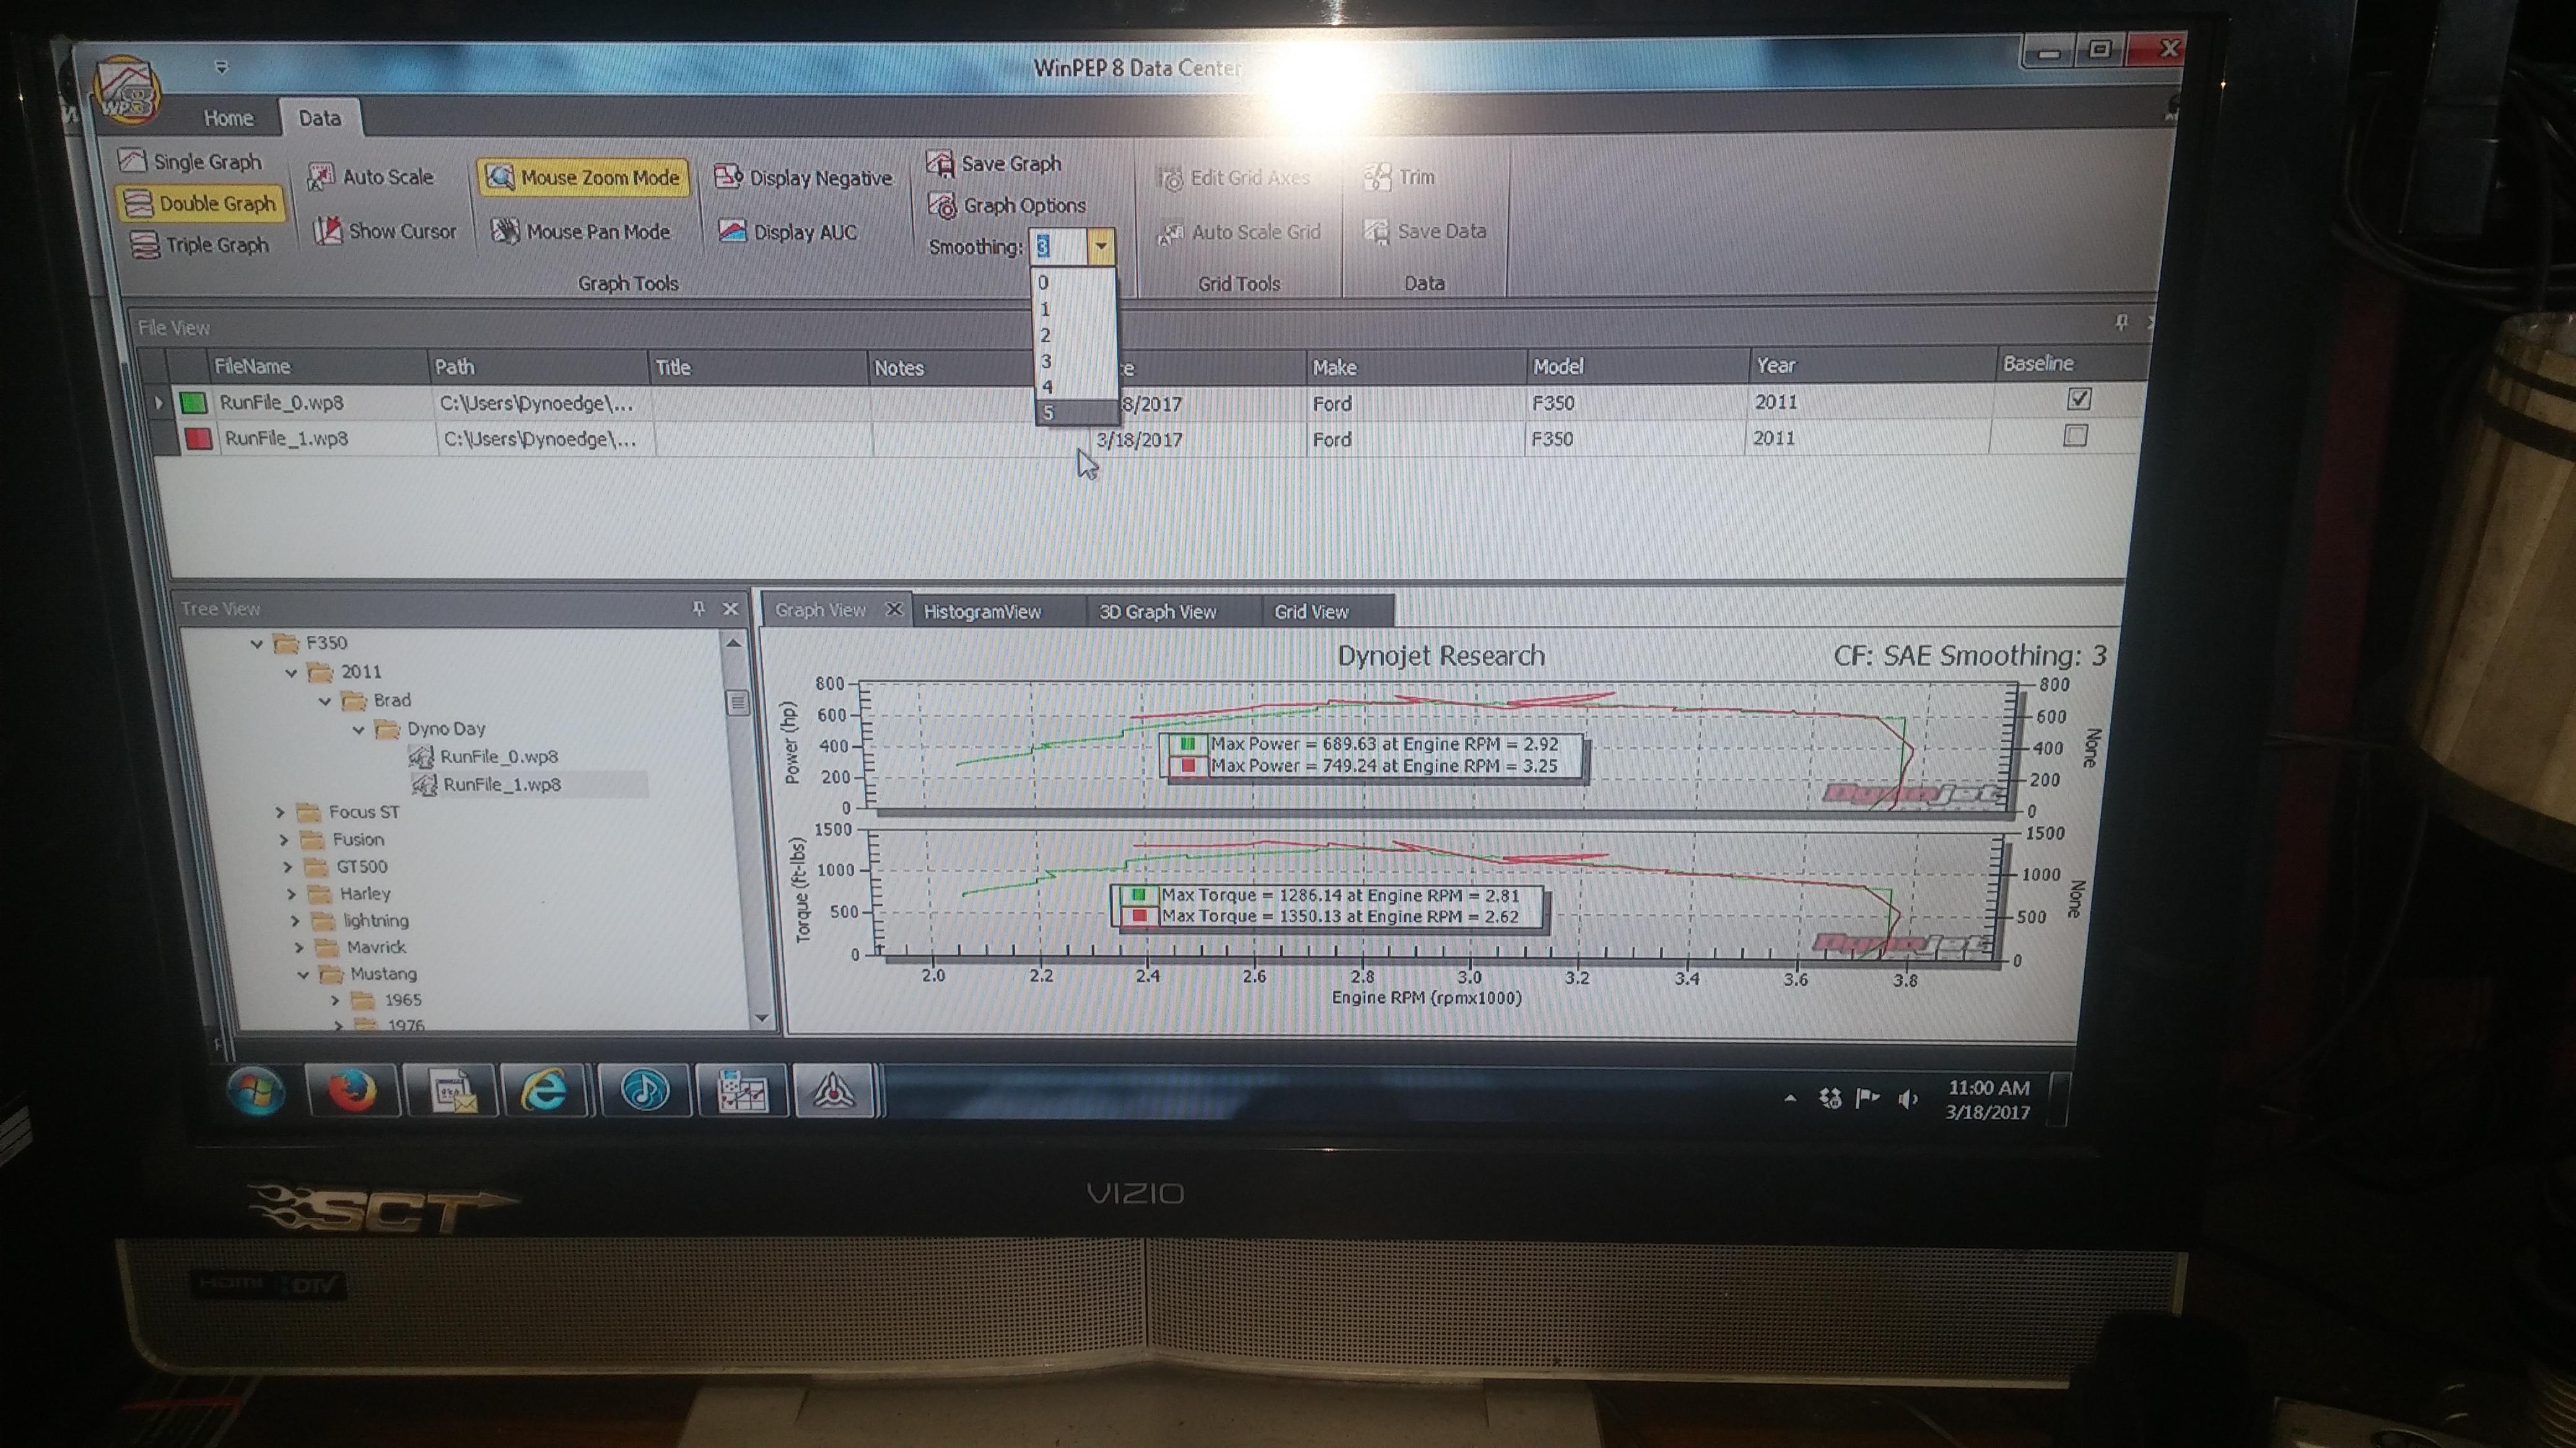Image resolution: width=2576 pixels, height=1448 pixels.
Task: Choose smoothing value 4
Action: 1076,387
